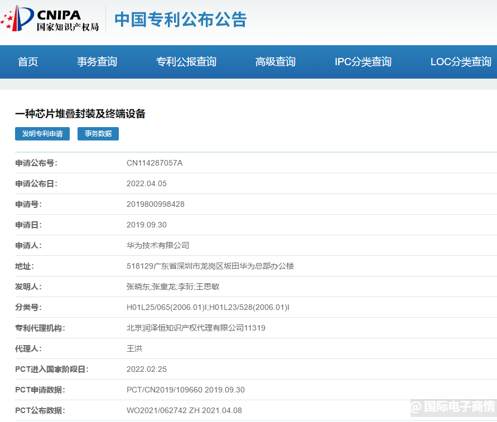Viewport: 497px width, 422px height.
Task: Select application date 2019.09.30 in the 申请日 row
Action: point(147,225)
